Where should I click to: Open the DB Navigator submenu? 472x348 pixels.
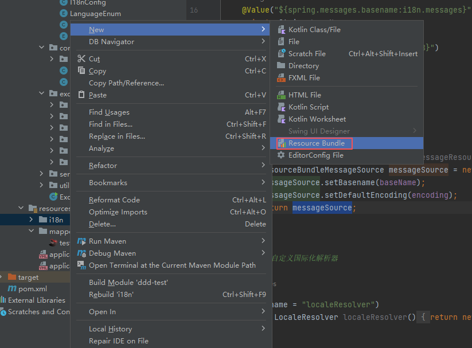point(171,41)
